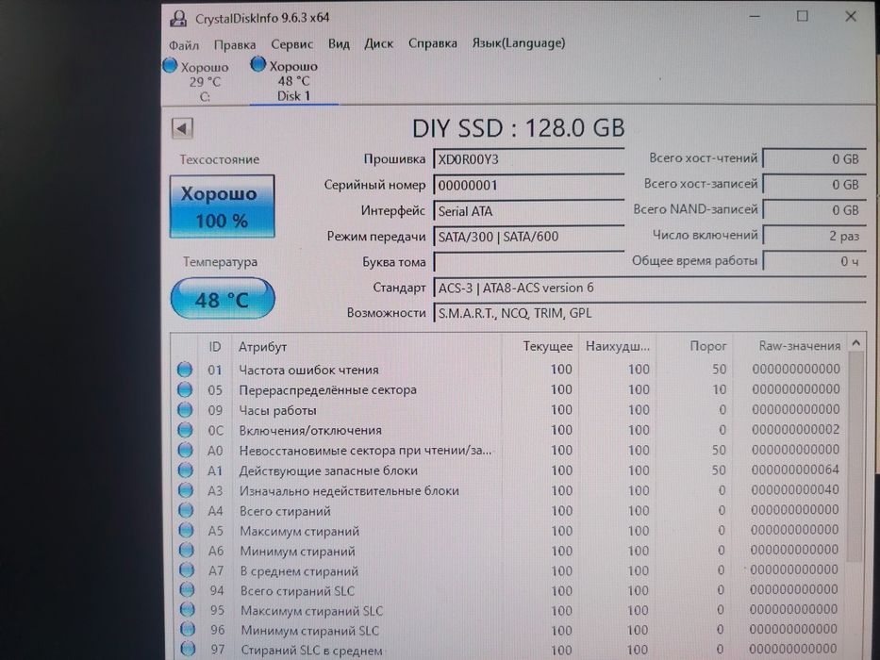Image resolution: width=880 pixels, height=660 pixels.
Task: Click raw value 000000000002 in 0C row
Action: (796, 429)
